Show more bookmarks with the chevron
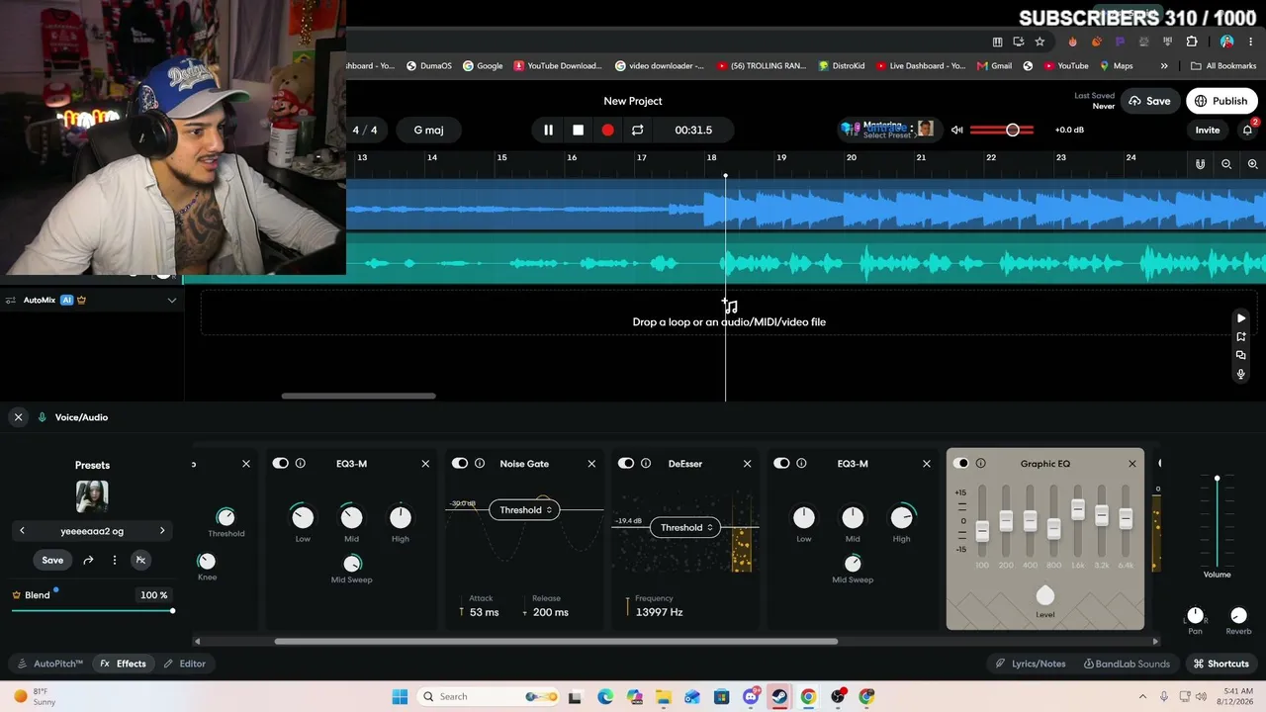 pos(1164,66)
